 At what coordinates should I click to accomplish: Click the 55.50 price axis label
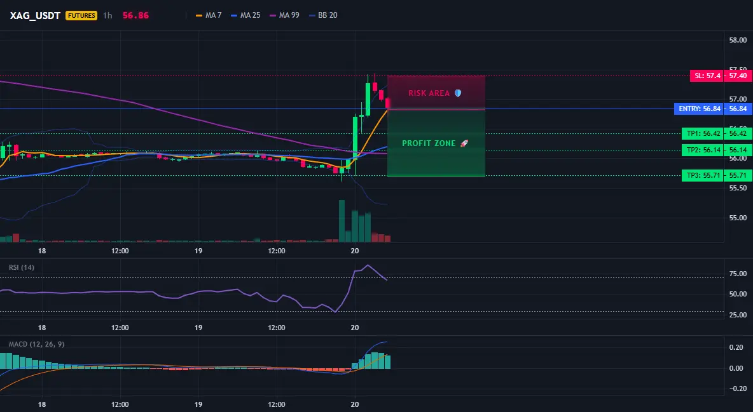tap(738, 188)
